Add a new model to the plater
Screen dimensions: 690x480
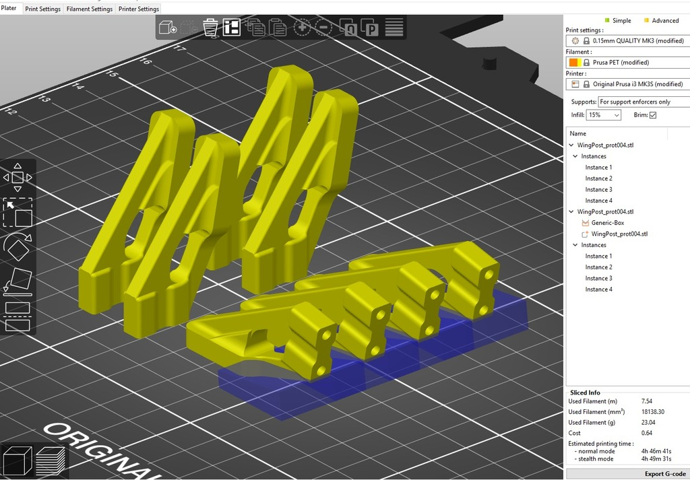pyautogui.click(x=168, y=28)
